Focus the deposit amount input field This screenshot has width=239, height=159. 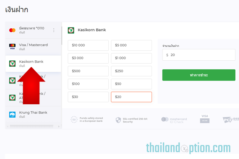199,55
